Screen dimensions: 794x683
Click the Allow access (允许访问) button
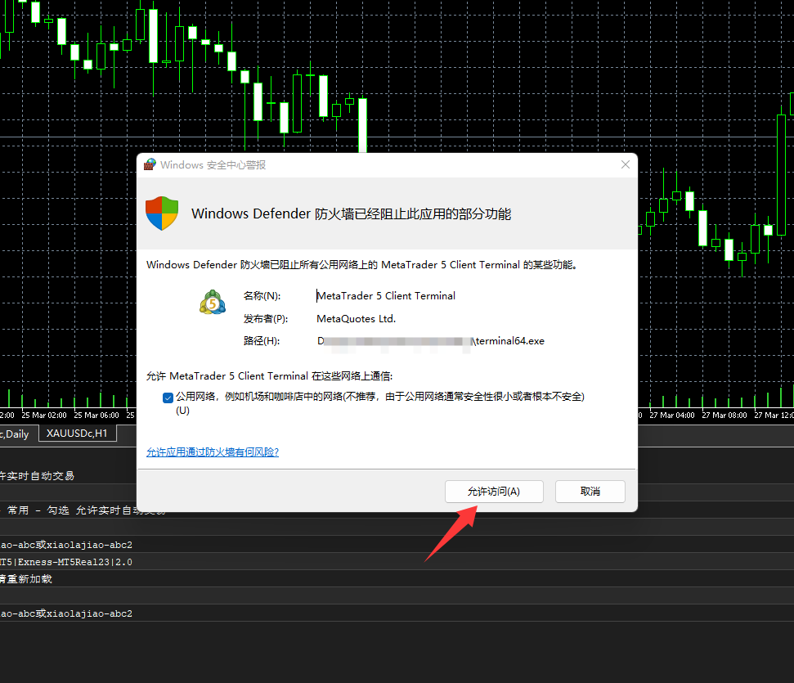click(494, 492)
